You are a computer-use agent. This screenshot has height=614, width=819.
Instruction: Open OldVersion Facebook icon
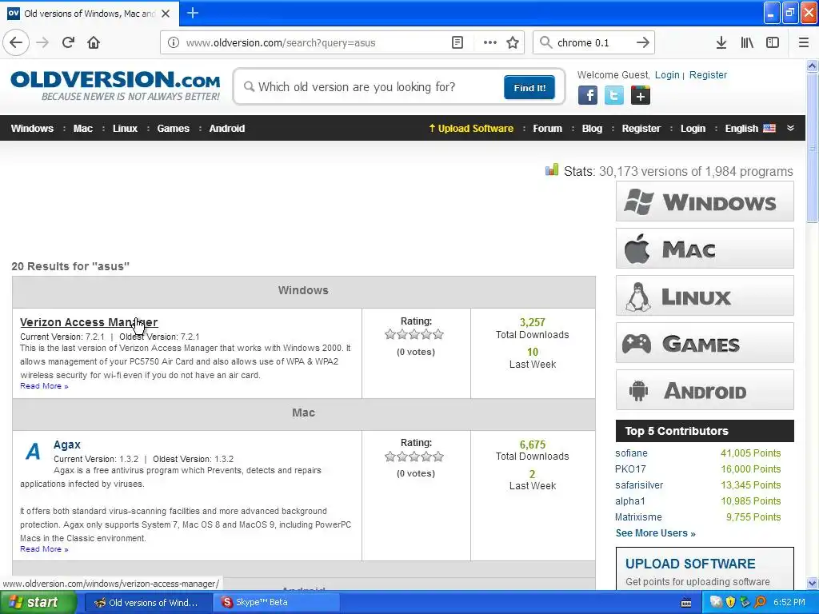pos(588,96)
